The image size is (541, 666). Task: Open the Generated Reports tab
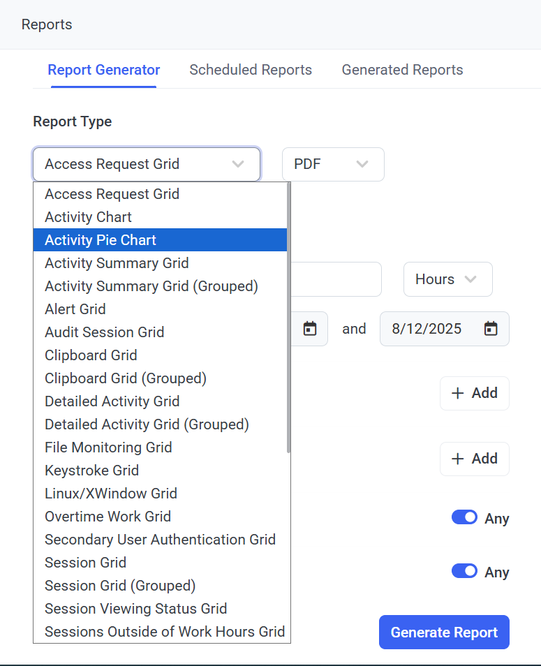(x=402, y=70)
